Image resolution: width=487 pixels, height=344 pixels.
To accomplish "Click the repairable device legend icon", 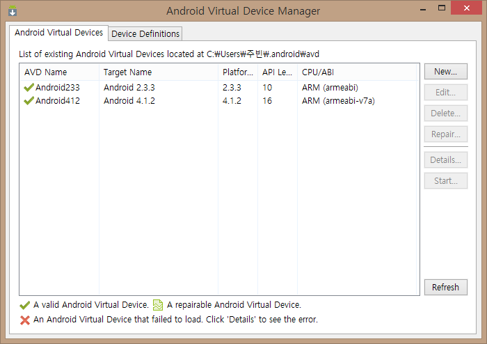I will (x=158, y=305).
